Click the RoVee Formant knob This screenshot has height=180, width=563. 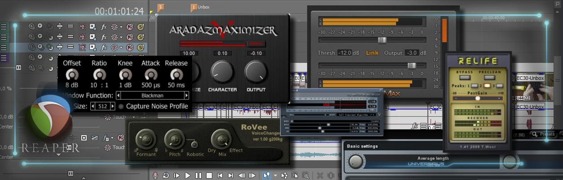pos(145,140)
